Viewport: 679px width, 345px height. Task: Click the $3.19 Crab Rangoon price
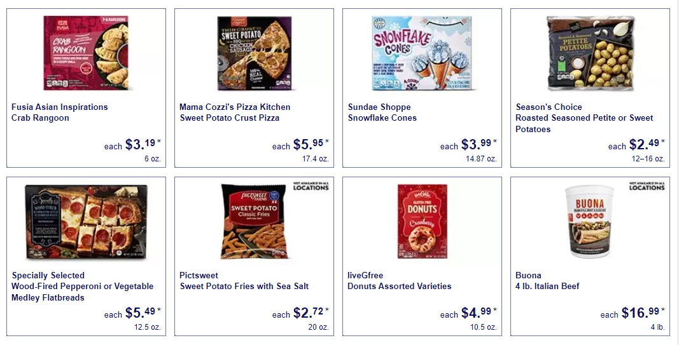(143, 144)
